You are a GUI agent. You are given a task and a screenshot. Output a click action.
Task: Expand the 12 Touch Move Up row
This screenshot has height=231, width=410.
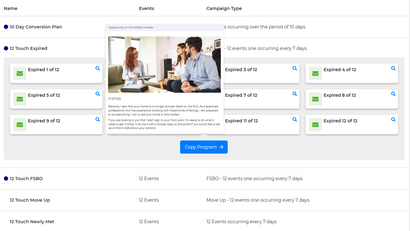205,200
